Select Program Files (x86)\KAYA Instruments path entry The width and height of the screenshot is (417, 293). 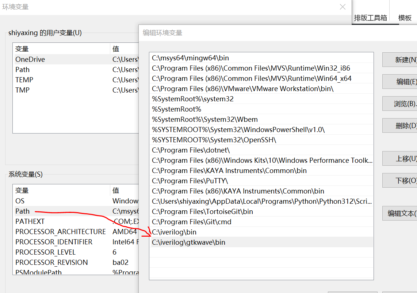(x=261, y=191)
